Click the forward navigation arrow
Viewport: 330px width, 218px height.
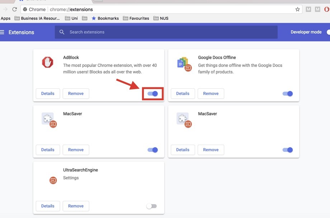(x=5, y=9)
